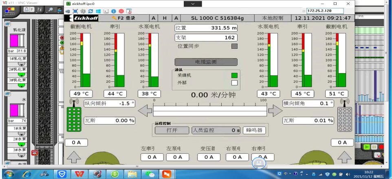
Task: Click the left remote control antenna icon
Action: click(73, 103)
